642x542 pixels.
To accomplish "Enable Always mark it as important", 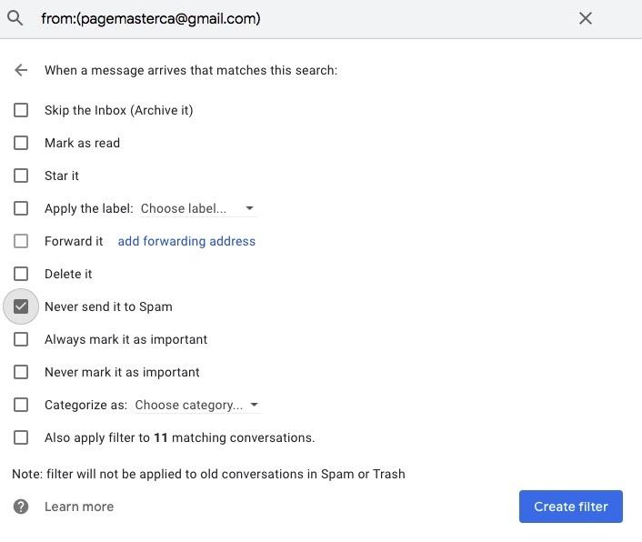I will (x=21, y=339).
